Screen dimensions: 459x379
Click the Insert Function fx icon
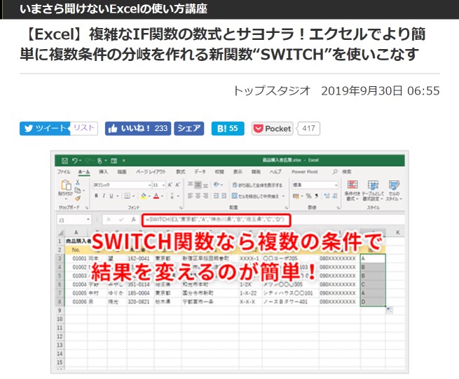pyautogui.click(x=133, y=219)
